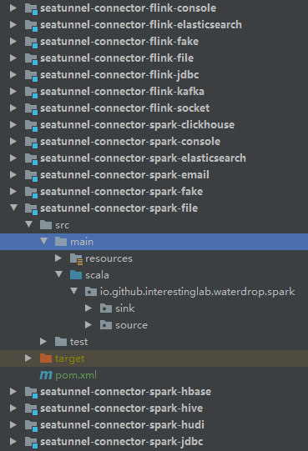Viewport: 308px width, 451px height.
Task: Click module icon of seatunnel-connector-spark-elasticsearch
Action: point(31,158)
